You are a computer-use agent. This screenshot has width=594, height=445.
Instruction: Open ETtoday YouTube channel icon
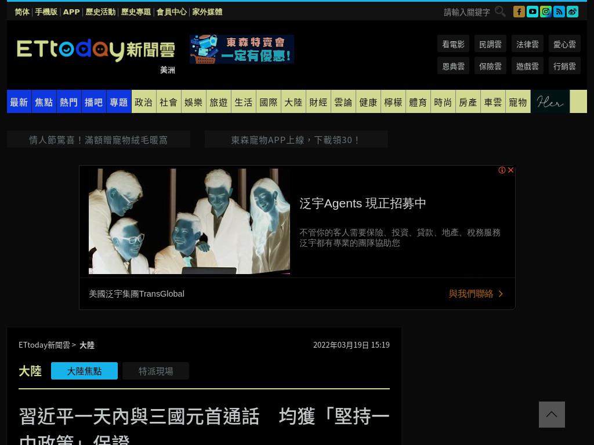(x=533, y=12)
